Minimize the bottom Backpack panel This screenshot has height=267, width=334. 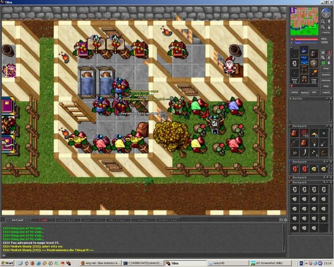(328, 182)
